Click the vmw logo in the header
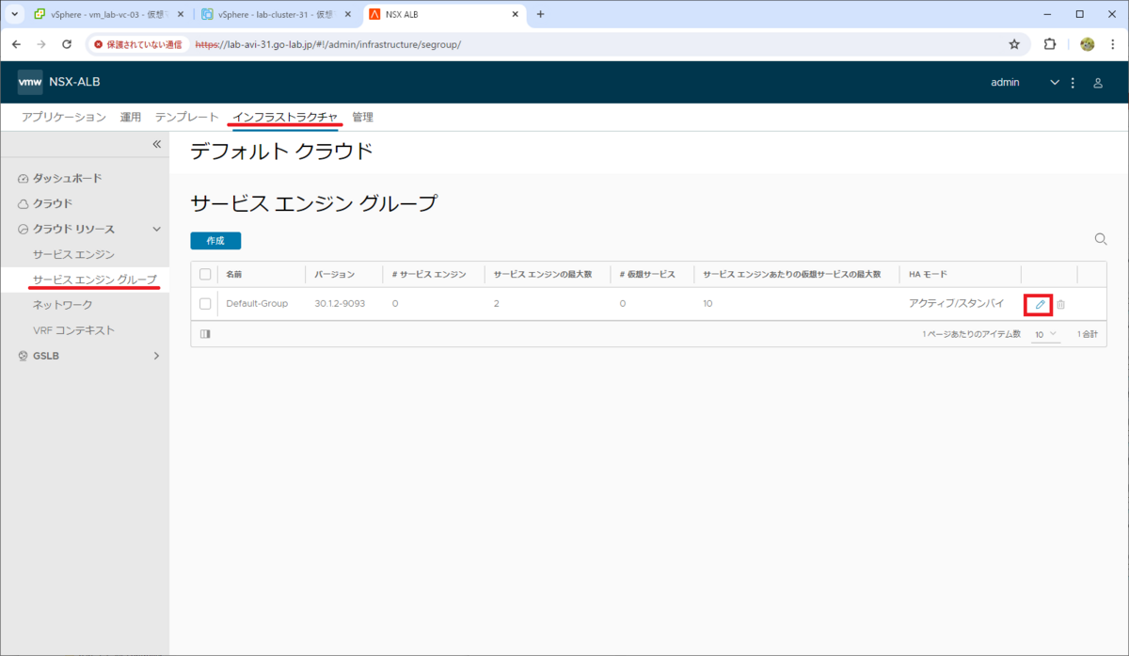 pyautogui.click(x=30, y=82)
